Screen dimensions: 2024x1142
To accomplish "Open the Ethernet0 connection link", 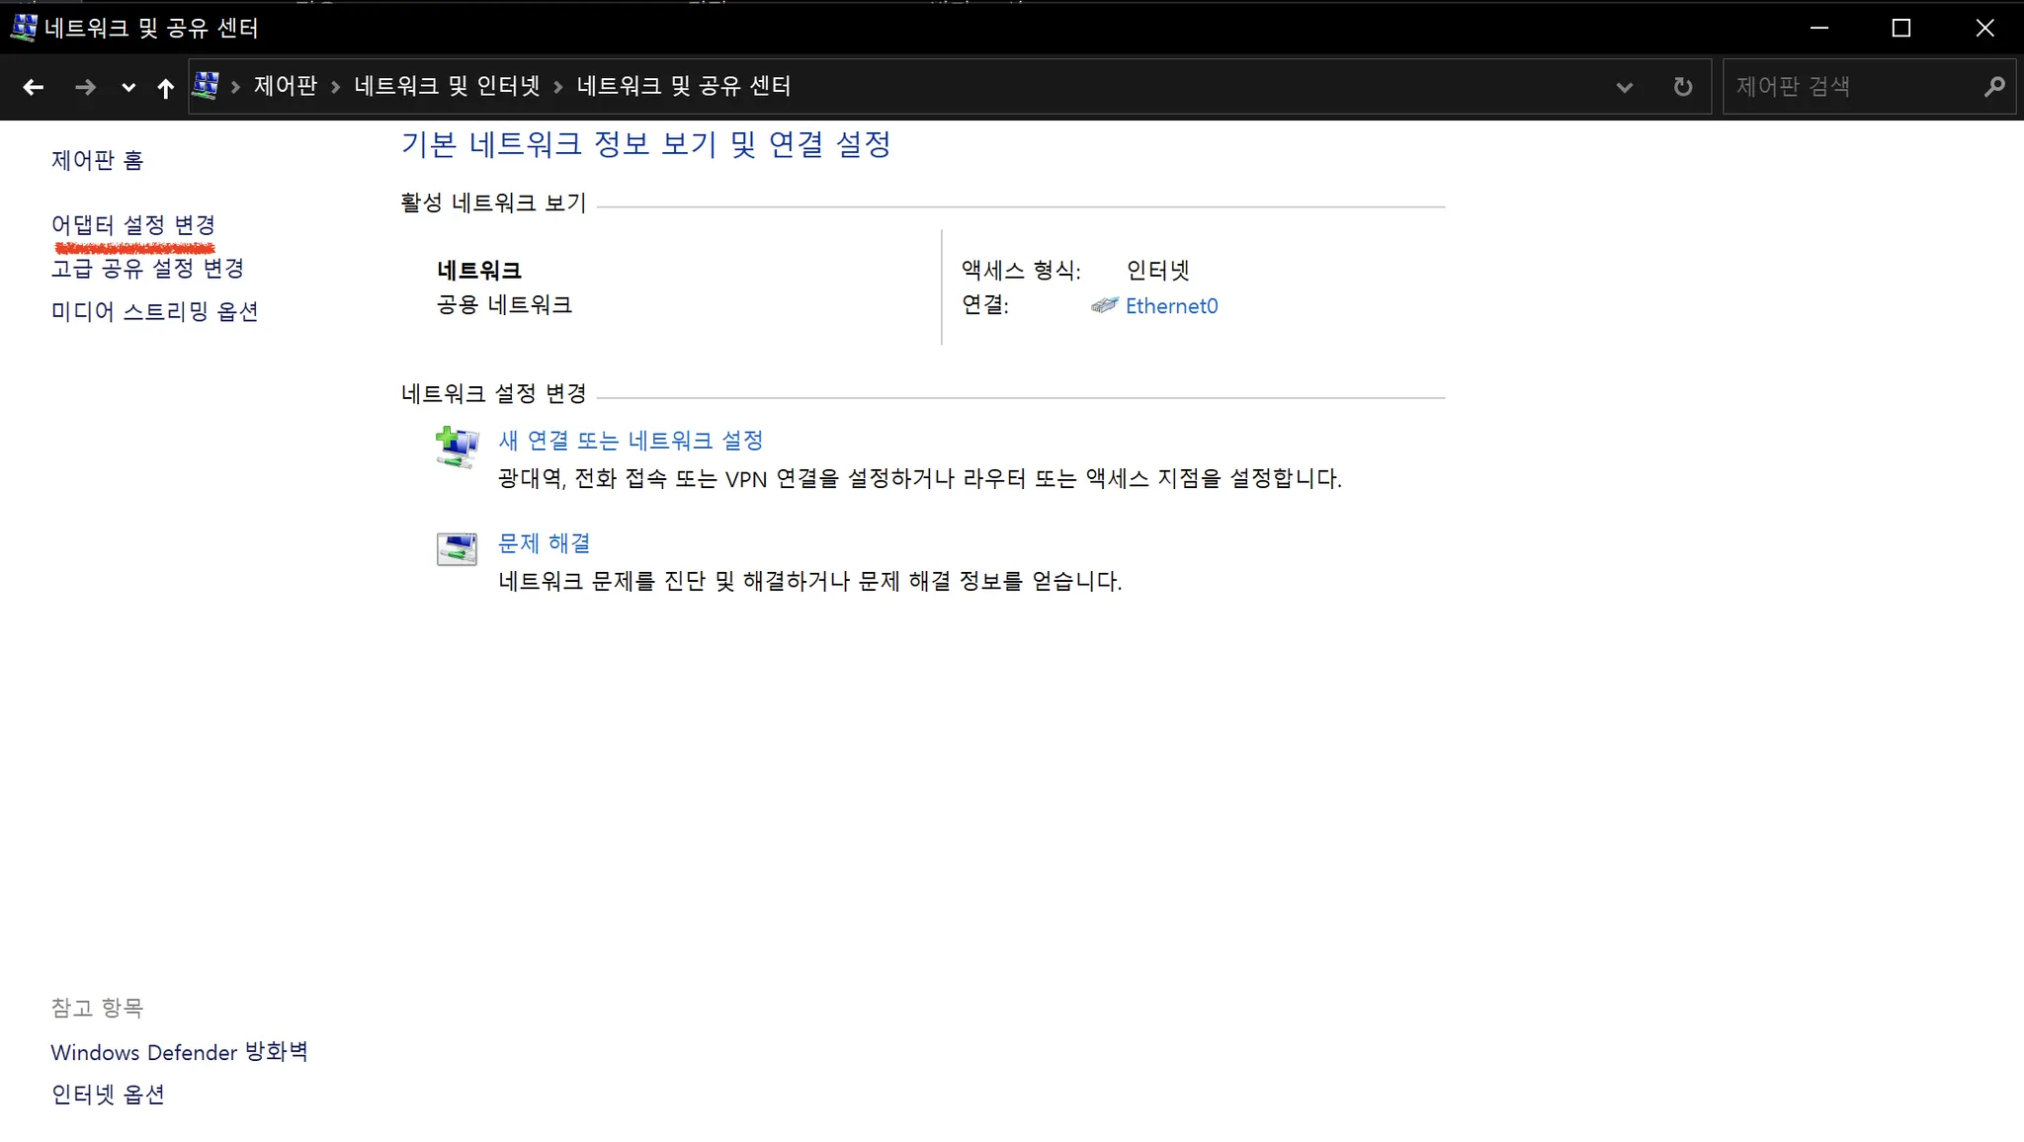I will (x=1171, y=306).
